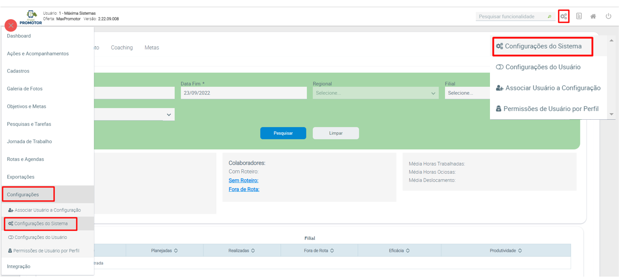Viewport: 623px width, 278px height.
Task: Sort the Produtividade column using its arrows
Action: tap(520, 251)
